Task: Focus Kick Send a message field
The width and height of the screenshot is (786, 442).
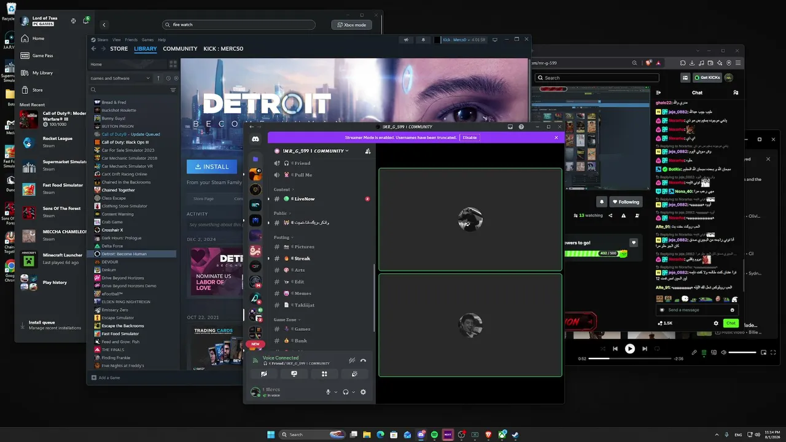Action: coord(698,310)
